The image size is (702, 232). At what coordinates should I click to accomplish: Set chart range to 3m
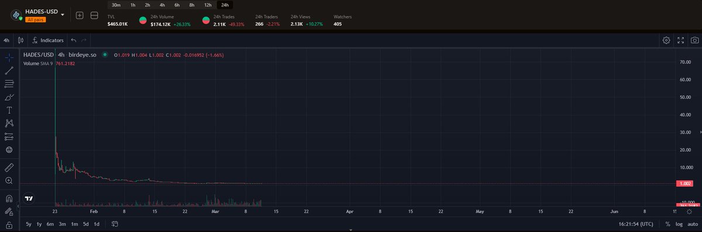point(62,224)
